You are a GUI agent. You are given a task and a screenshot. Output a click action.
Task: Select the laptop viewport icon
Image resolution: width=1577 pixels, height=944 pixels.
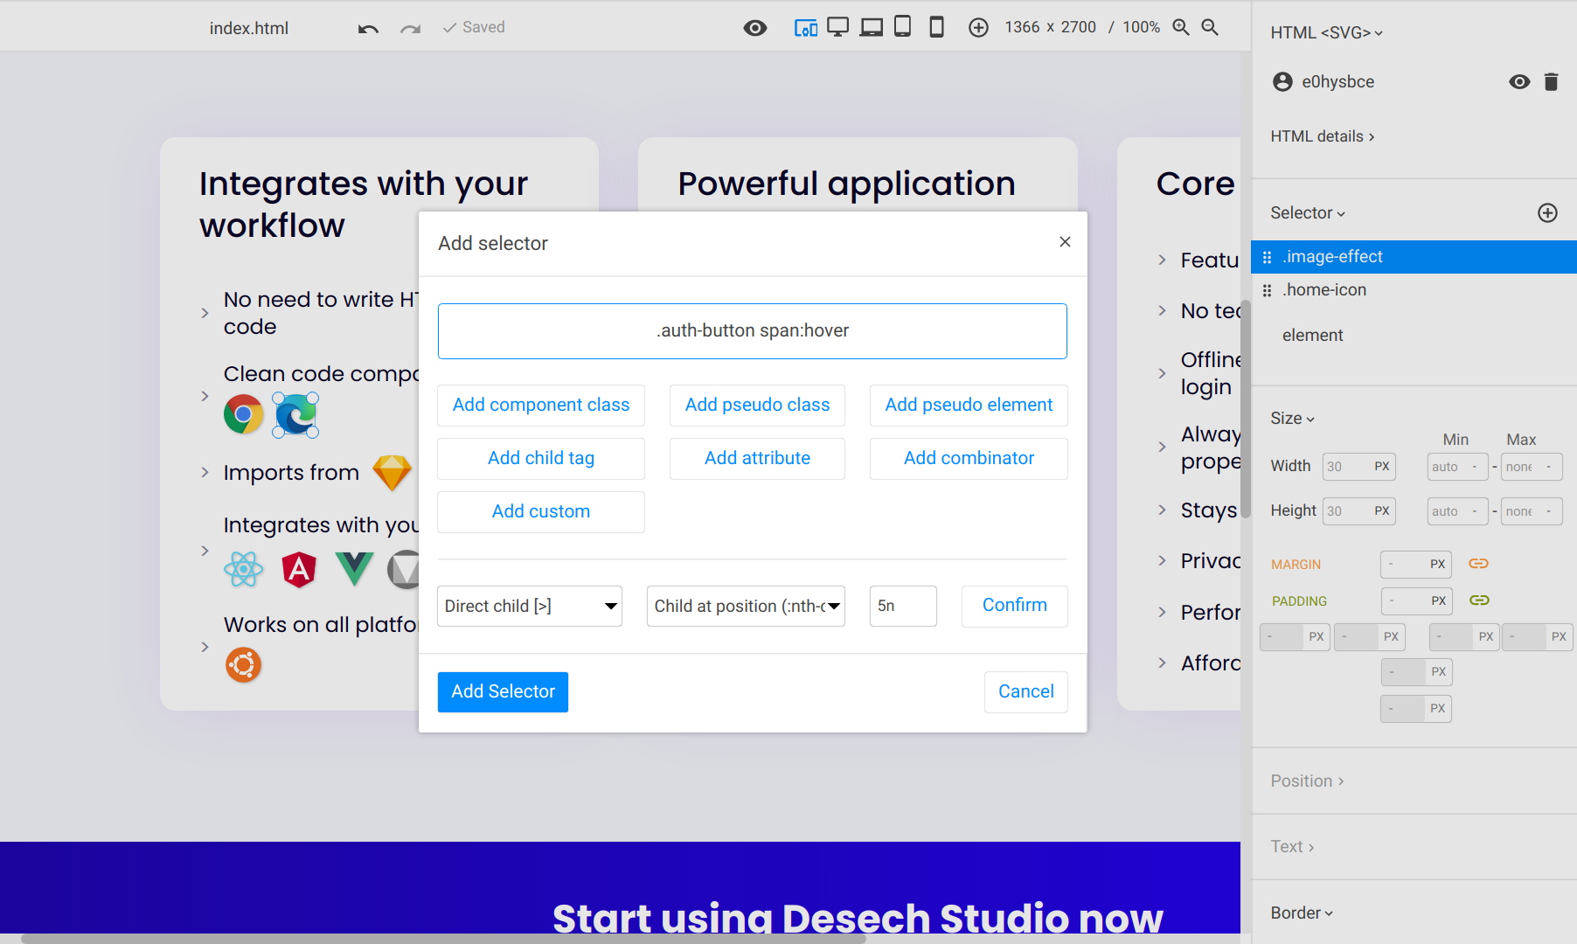(x=871, y=27)
